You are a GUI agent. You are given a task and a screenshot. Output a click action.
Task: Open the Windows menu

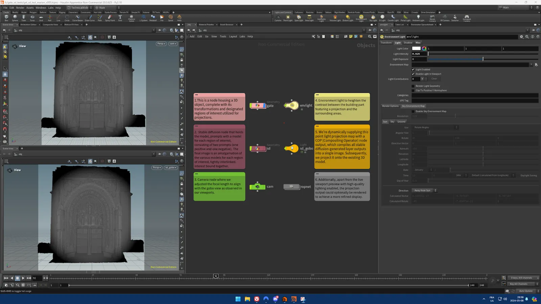tap(41, 7)
